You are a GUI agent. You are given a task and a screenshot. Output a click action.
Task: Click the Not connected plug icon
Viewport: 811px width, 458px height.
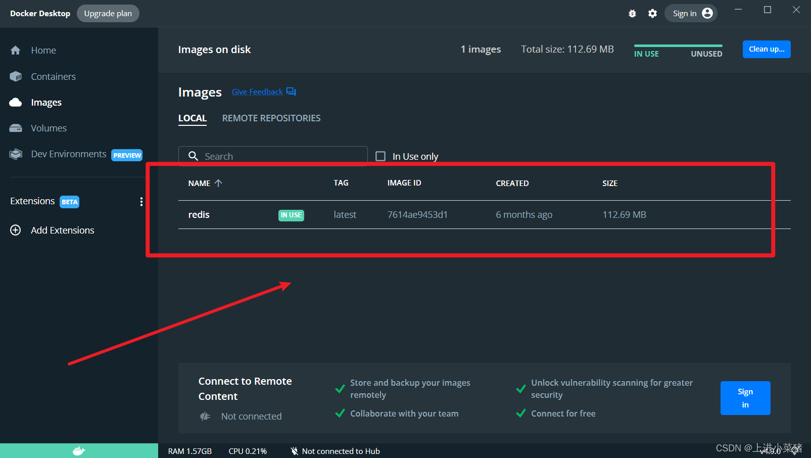[x=205, y=416]
